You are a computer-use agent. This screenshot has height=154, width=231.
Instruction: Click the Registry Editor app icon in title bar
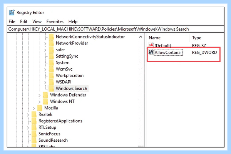coord(12,13)
